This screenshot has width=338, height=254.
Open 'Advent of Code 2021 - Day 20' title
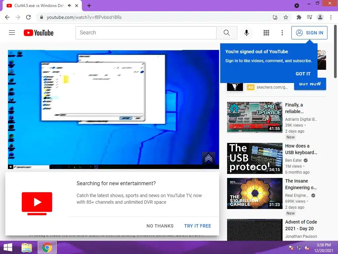pyautogui.click(x=301, y=225)
